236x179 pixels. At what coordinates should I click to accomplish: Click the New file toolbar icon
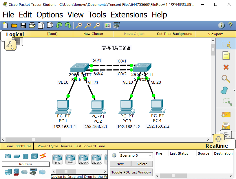5,25
